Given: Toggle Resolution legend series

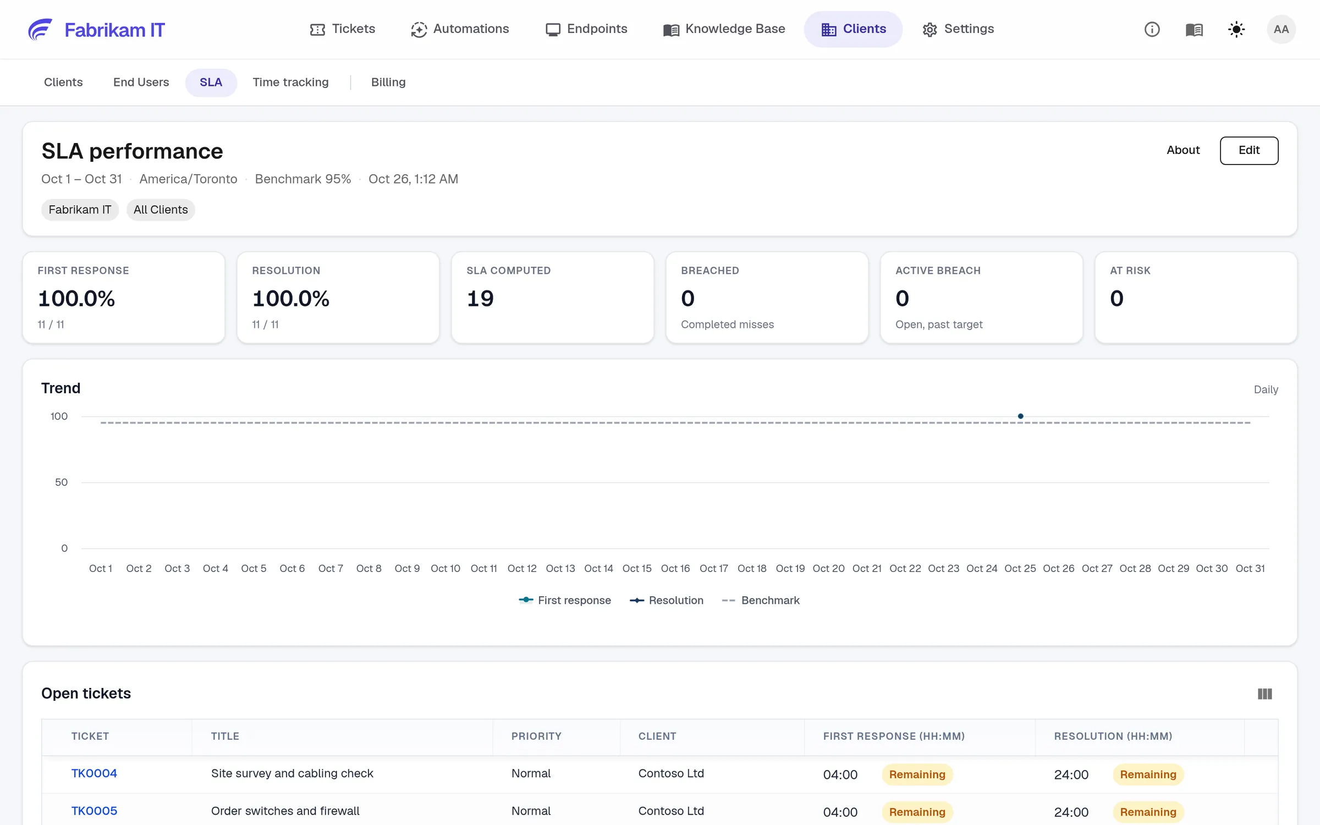Looking at the screenshot, I should click(667, 600).
